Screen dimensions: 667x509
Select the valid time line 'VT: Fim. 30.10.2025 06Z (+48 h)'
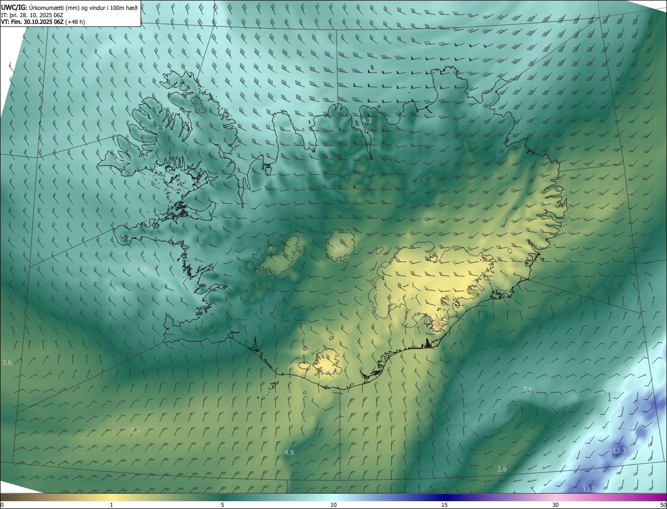click(x=43, y=22)
